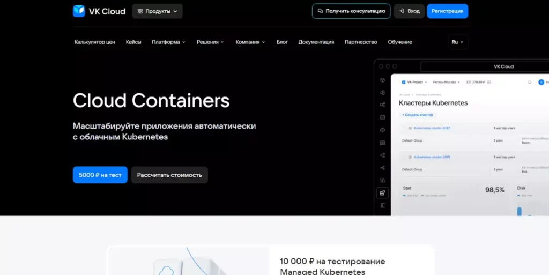Click the Disk chart label

click(x=521, y=188)
